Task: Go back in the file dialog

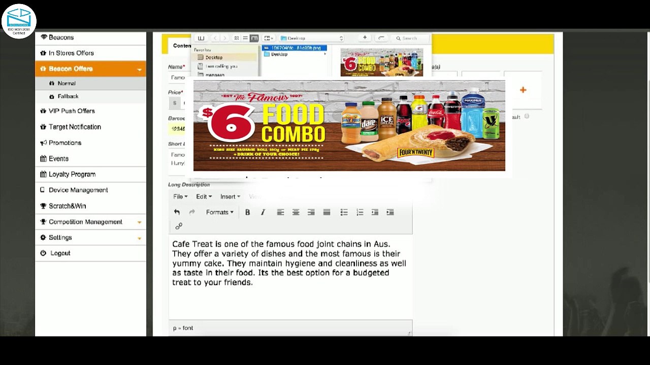Action: 215,38
